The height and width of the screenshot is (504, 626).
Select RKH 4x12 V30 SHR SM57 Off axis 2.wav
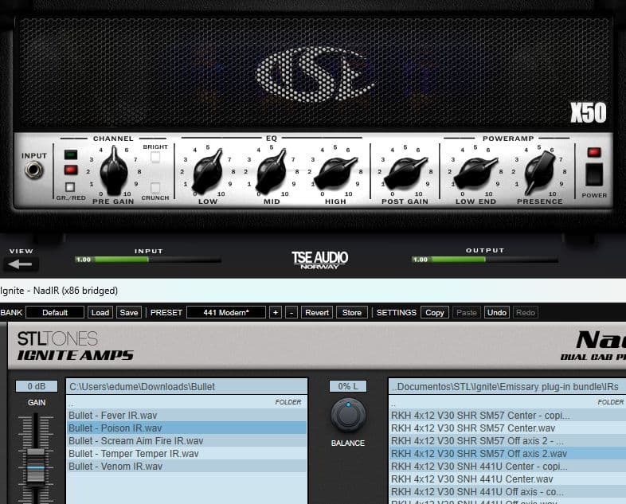pyautogui.click(x=507, y=454)
